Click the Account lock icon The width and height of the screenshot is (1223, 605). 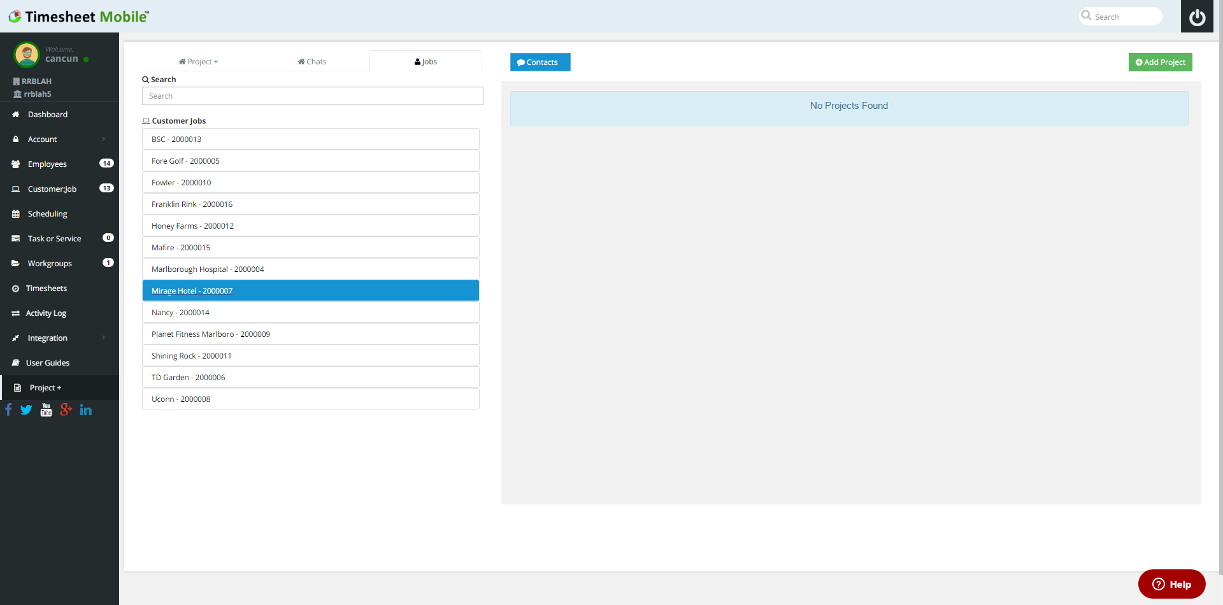[x=16, y=139]
